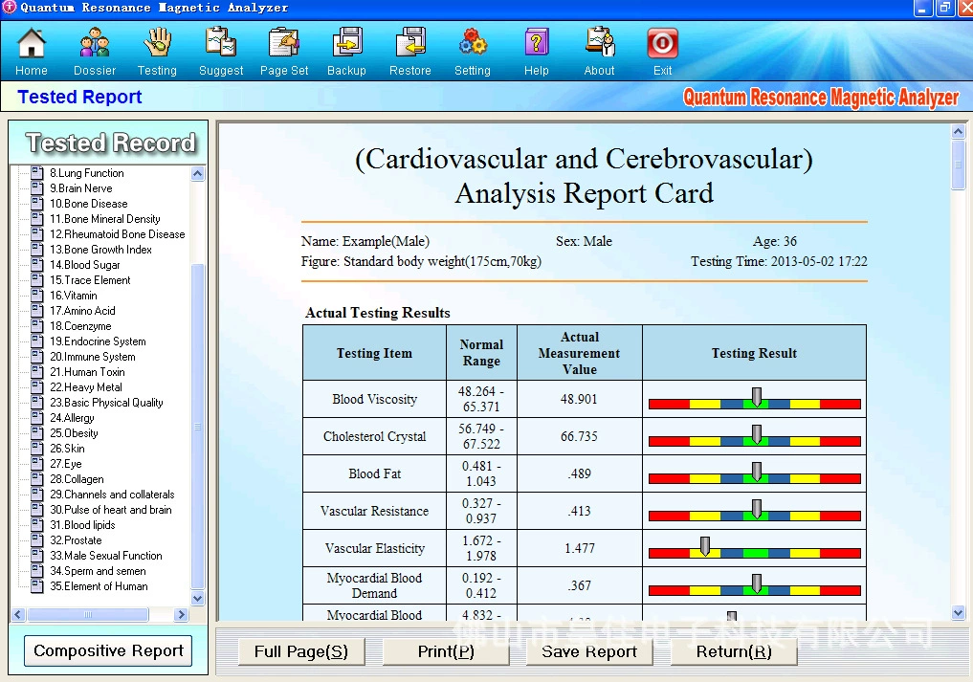The image size is (973, 682).
Task: Click the record list's right scroll arrow
Action: 181,614
